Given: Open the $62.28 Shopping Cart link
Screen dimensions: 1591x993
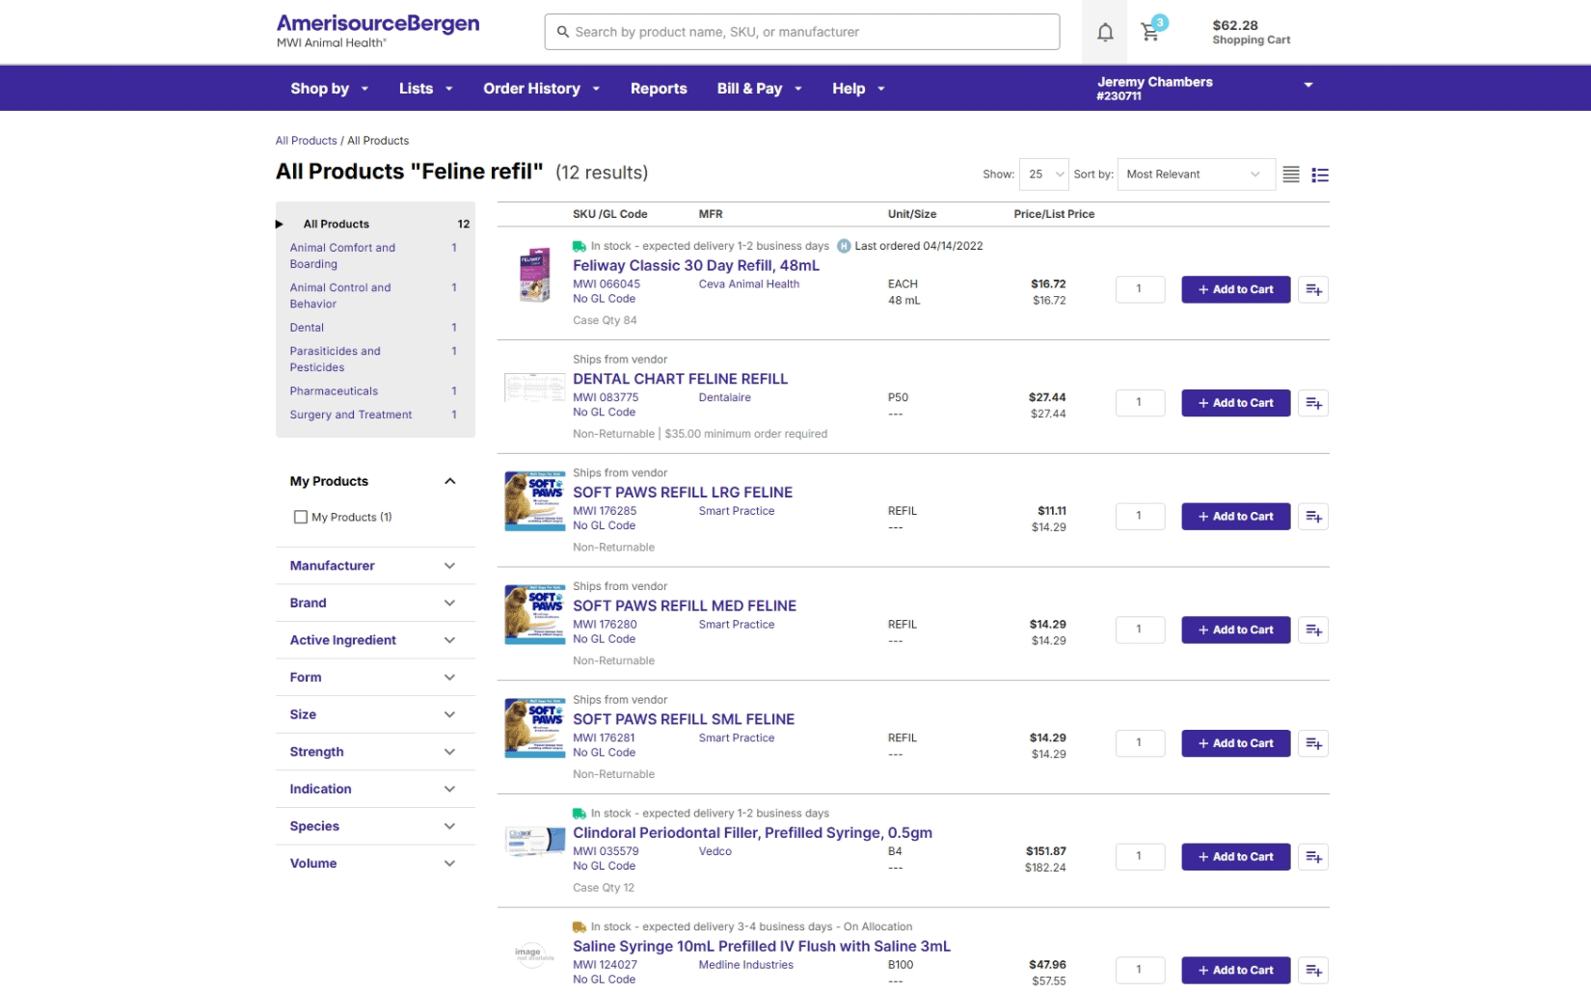Looking at the screenshot, I should (1251, 32).
